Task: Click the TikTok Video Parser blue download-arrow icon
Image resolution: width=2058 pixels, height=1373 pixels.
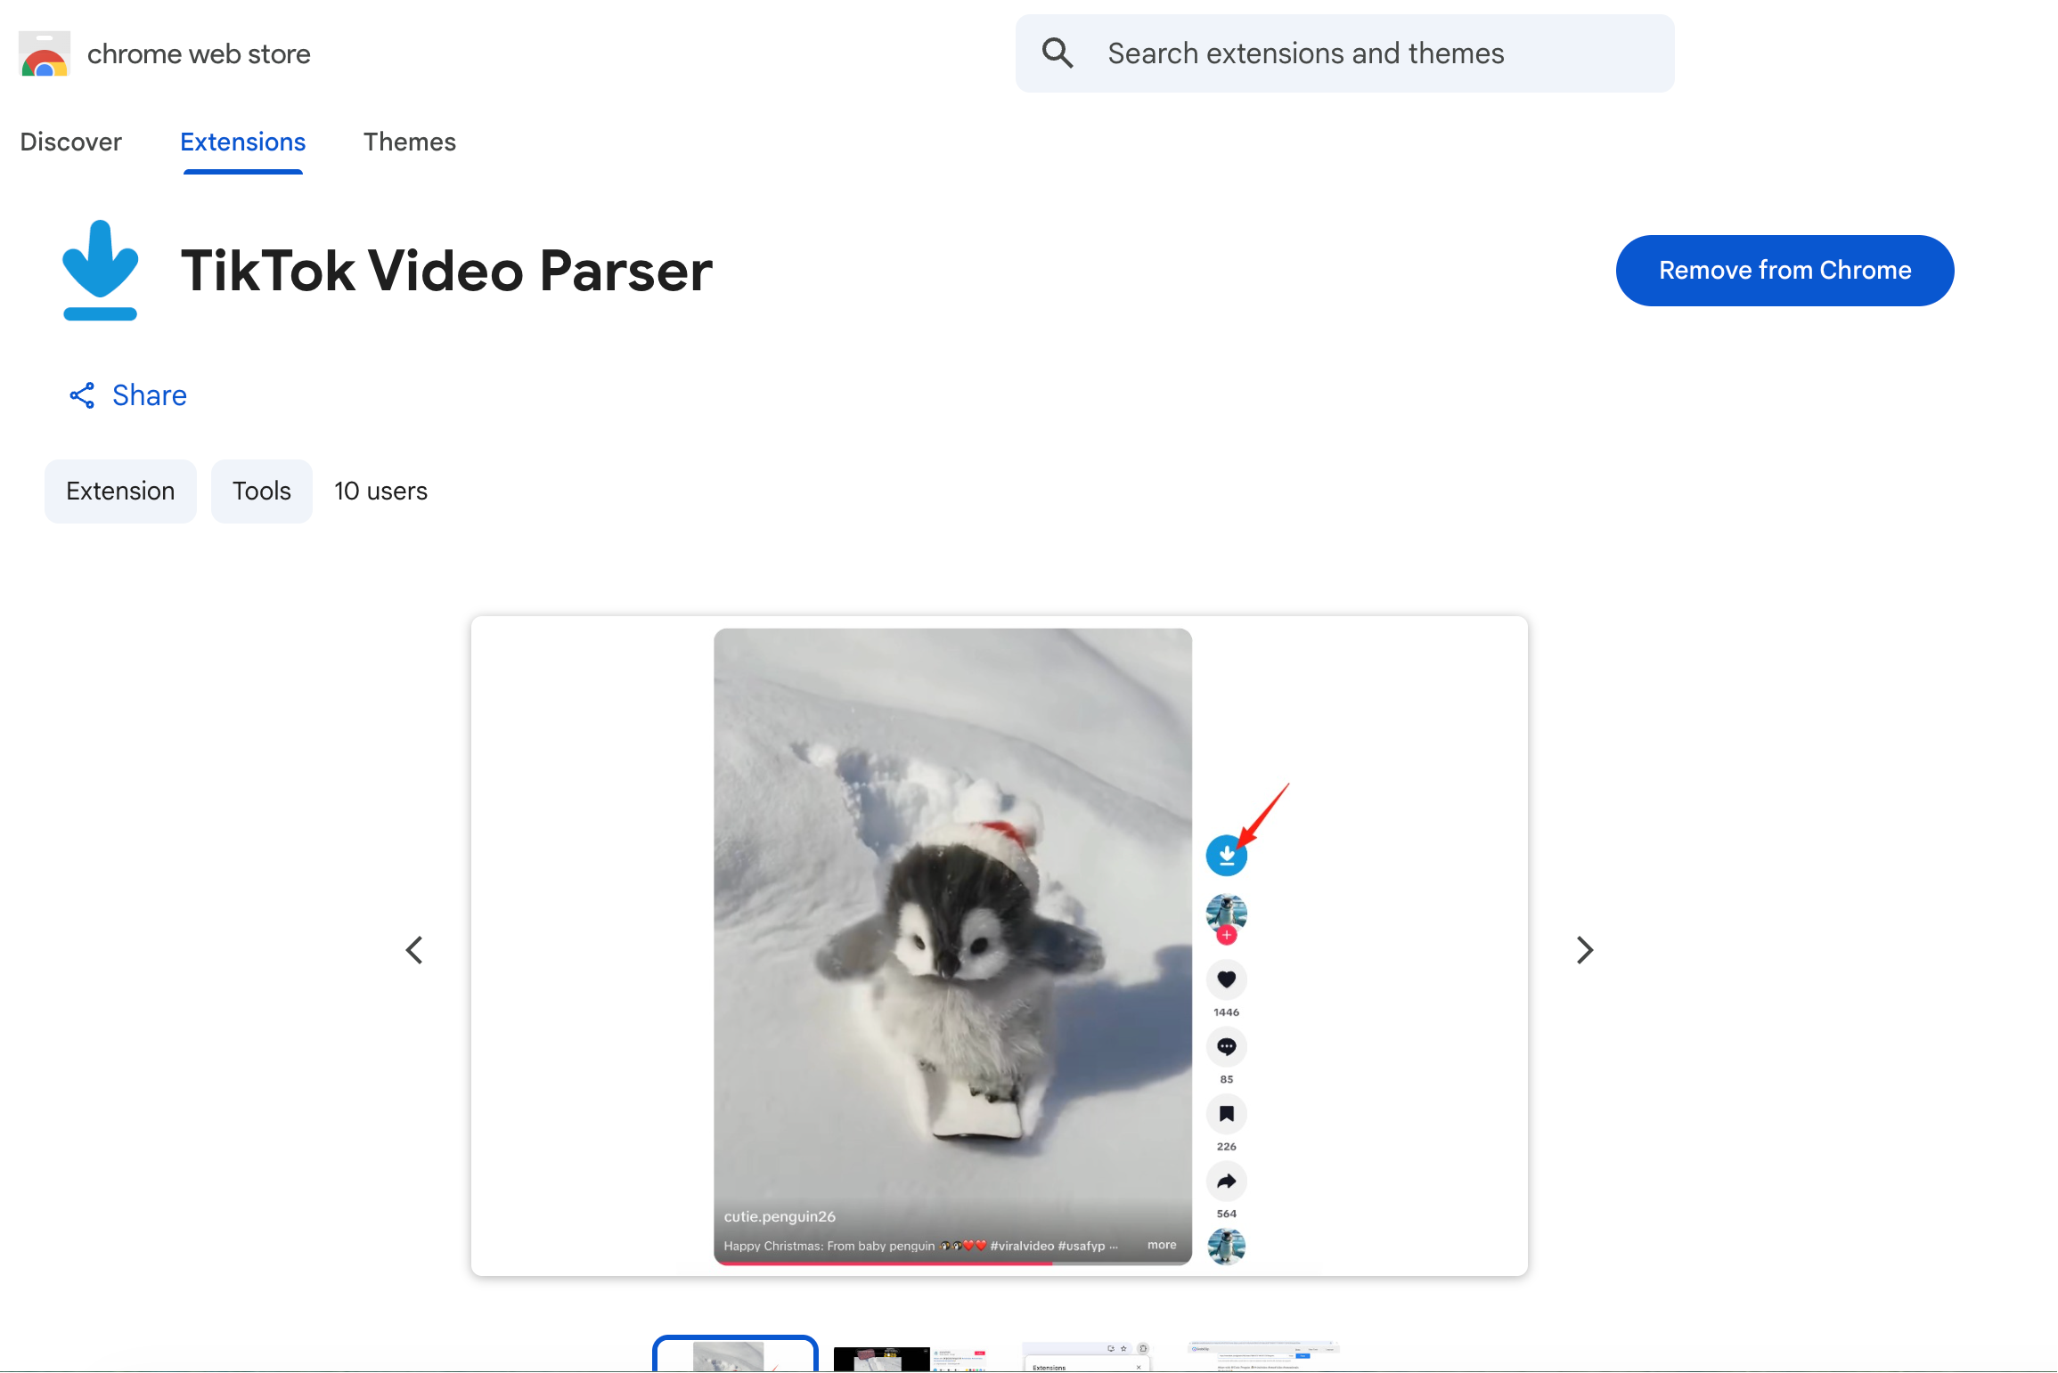Action: click(x=100, y=270)
